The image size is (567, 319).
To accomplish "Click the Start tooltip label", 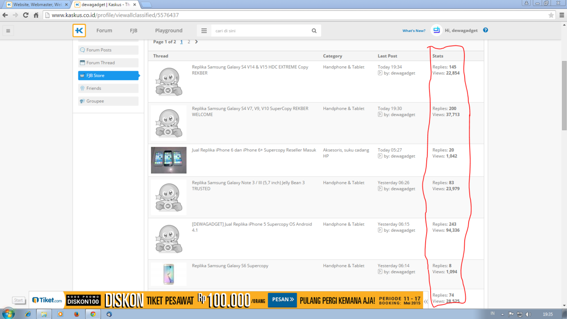I will coord(18,300).
